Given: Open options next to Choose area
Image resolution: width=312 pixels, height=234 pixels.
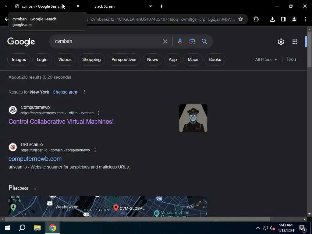Looking at the screenshot, I should click(85, 92).
